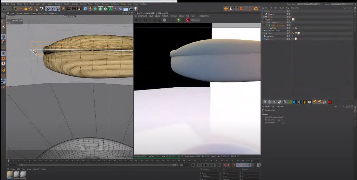Select Displacer object in Object Manager

(x=274, y=22)
